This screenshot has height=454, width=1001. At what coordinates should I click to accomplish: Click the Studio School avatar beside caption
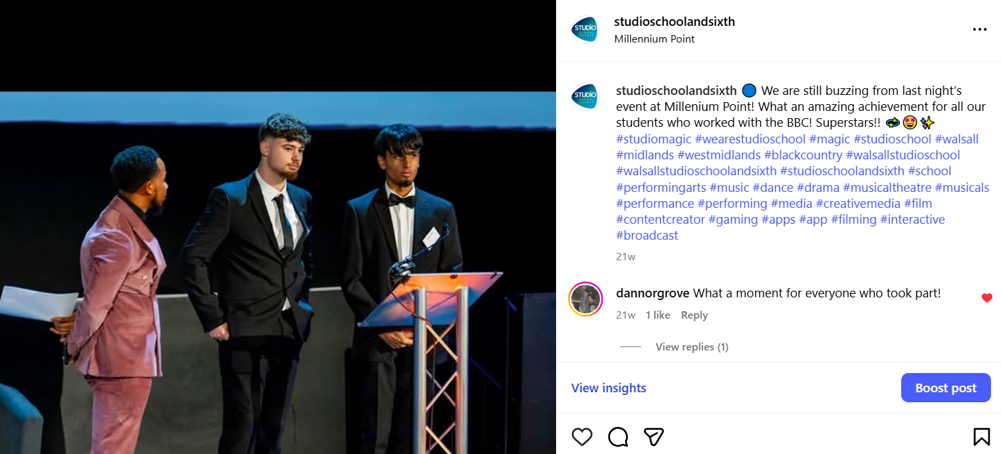click(x=585, y=96)
